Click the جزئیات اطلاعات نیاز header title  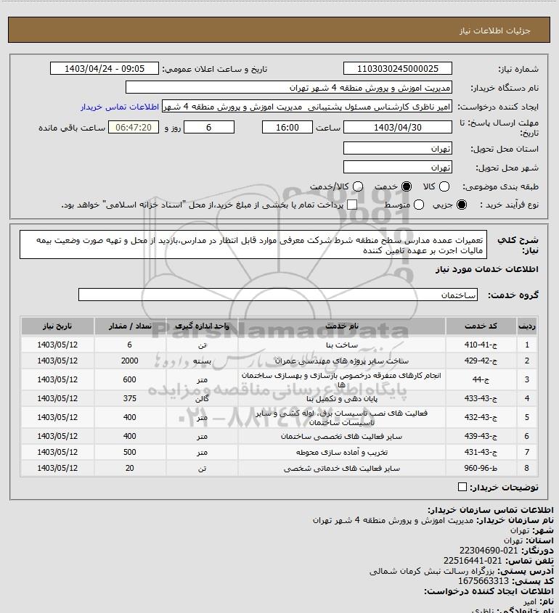(495, 30)
